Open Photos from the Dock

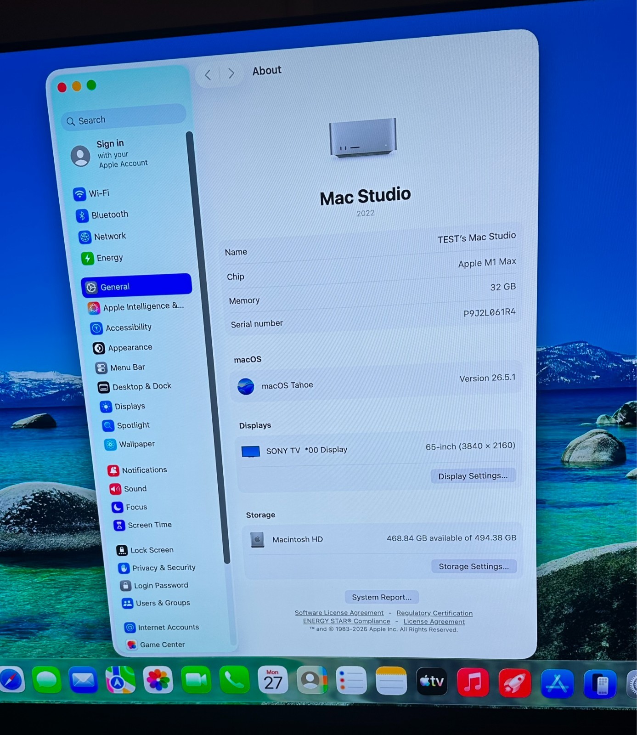coord(158,680)
